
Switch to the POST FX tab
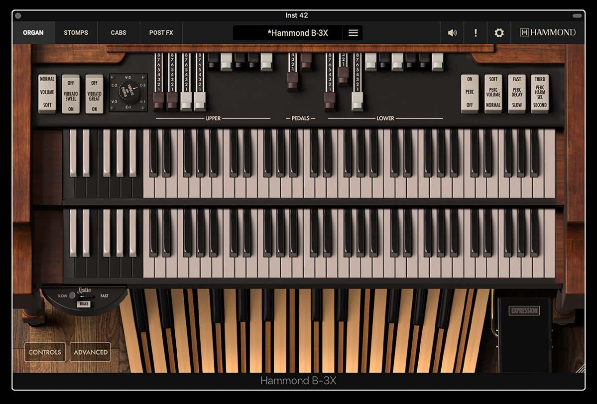click(x=161, y=33)
